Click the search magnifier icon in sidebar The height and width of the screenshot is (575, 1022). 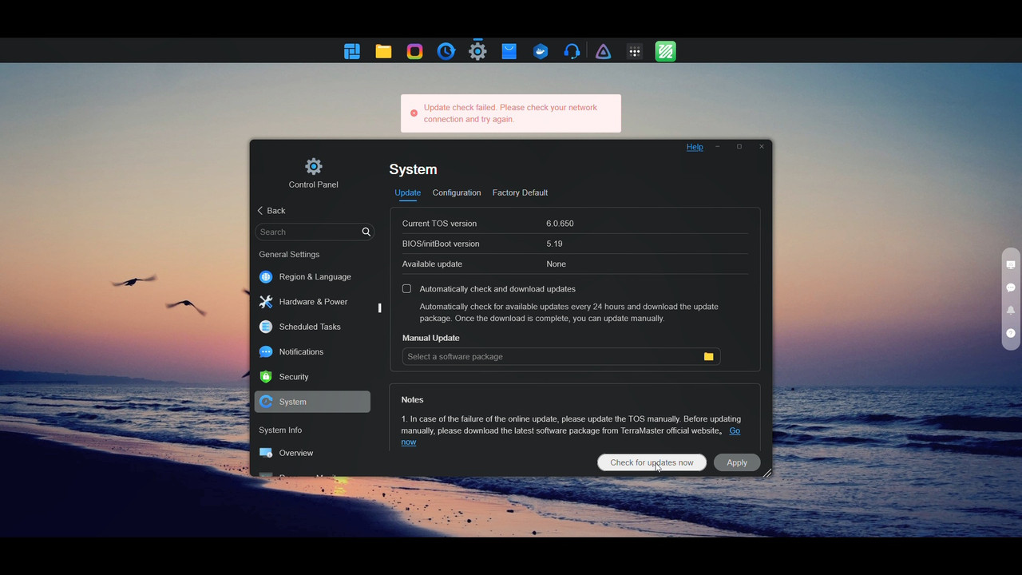(x=366, y=232)
